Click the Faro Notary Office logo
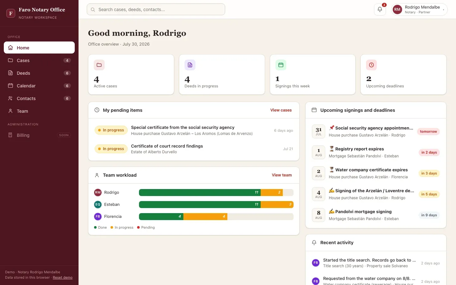Viewport: 456px width, 285px height. click(11, 13)
